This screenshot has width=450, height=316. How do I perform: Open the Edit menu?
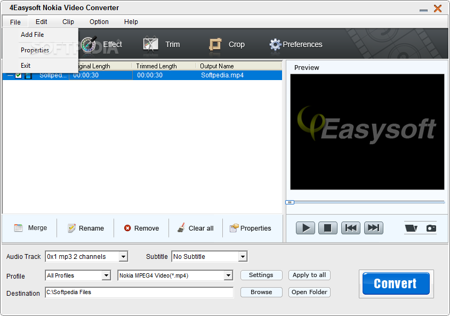pos(42,22)
